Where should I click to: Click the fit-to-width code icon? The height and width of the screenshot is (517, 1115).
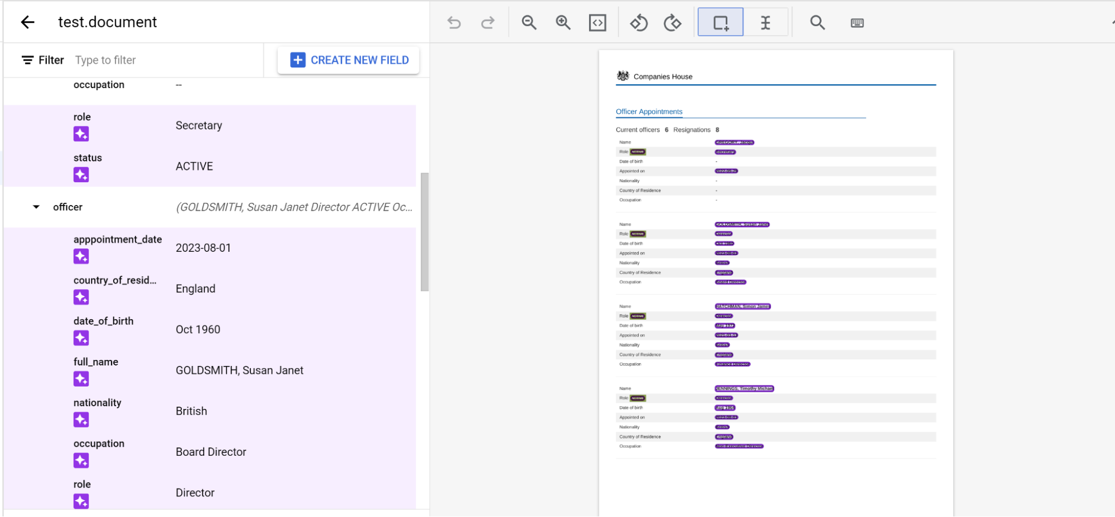pos(597,23)
